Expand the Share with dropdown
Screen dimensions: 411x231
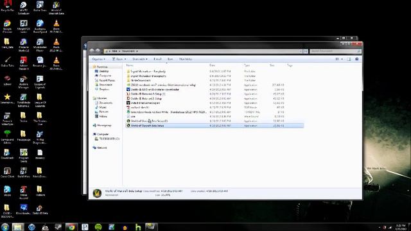[140, 59]
